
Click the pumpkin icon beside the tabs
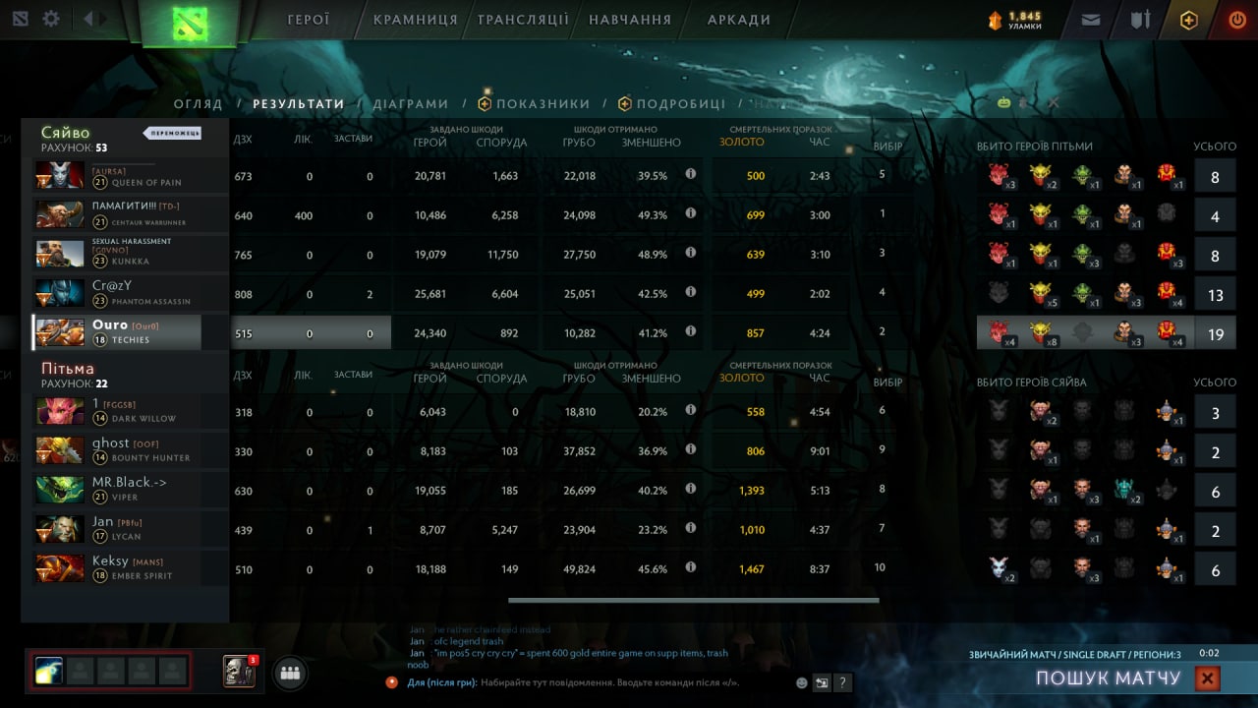pyautogui.click(x=1004, y=102)
